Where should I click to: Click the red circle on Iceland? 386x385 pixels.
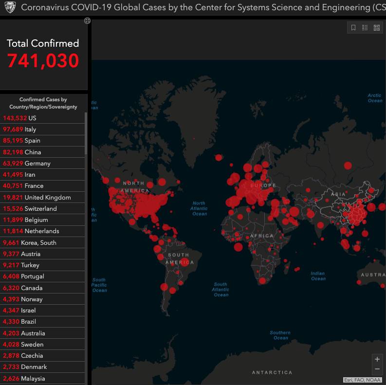click(x=219, y=158)
